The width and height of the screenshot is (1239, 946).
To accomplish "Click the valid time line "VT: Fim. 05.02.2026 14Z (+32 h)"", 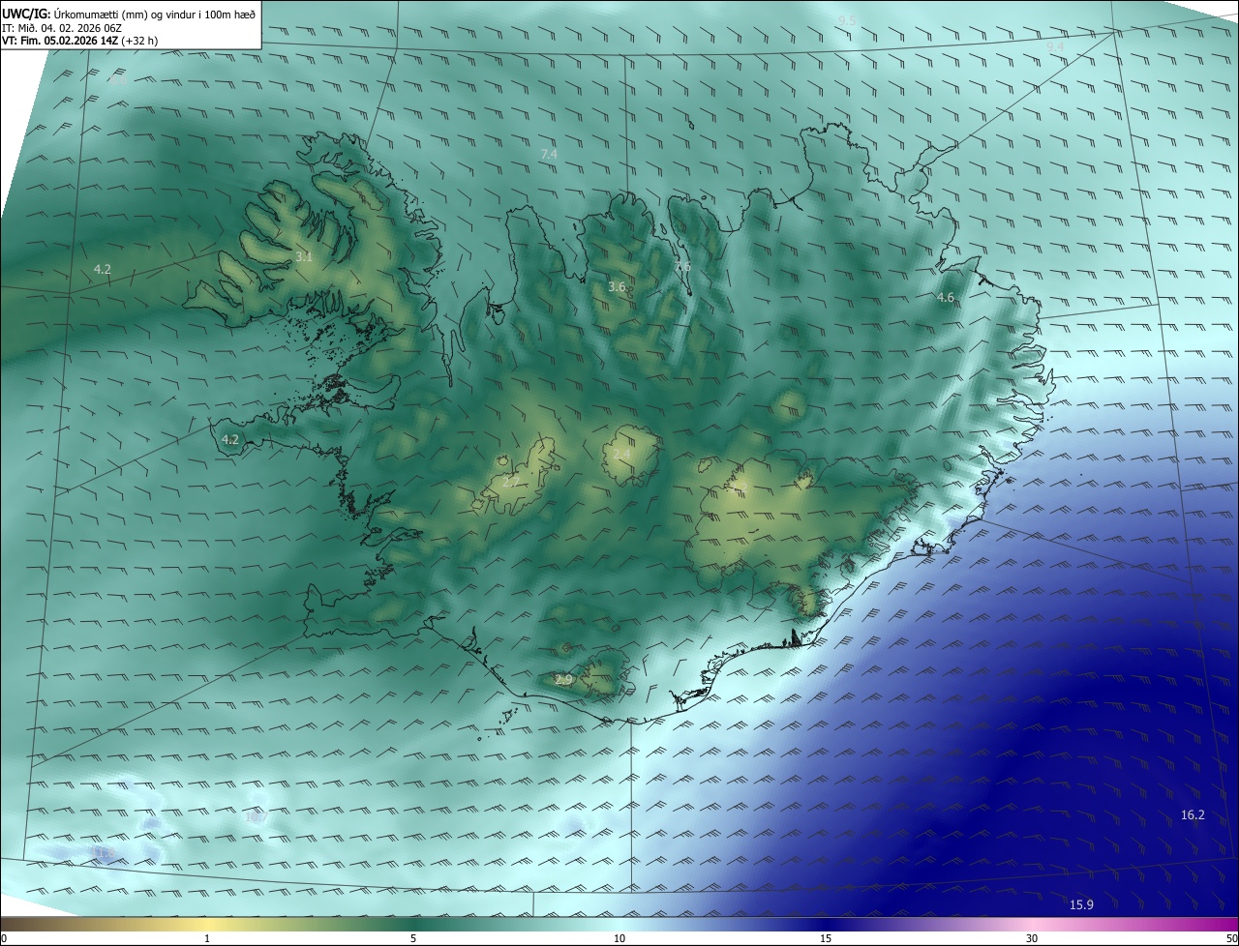I will [80, 41].
